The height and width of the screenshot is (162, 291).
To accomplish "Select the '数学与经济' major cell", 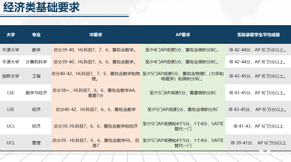I will [x=36, y=93].
